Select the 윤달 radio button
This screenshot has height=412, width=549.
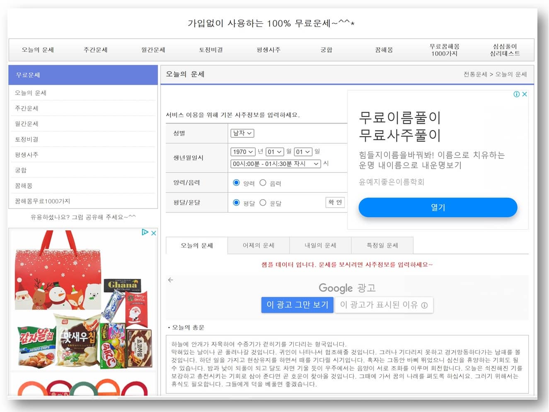point(263,203)
